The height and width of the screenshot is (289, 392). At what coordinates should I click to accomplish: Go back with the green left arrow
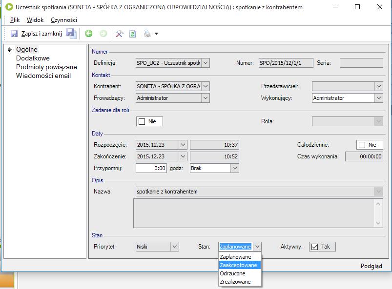pos(88,34)
